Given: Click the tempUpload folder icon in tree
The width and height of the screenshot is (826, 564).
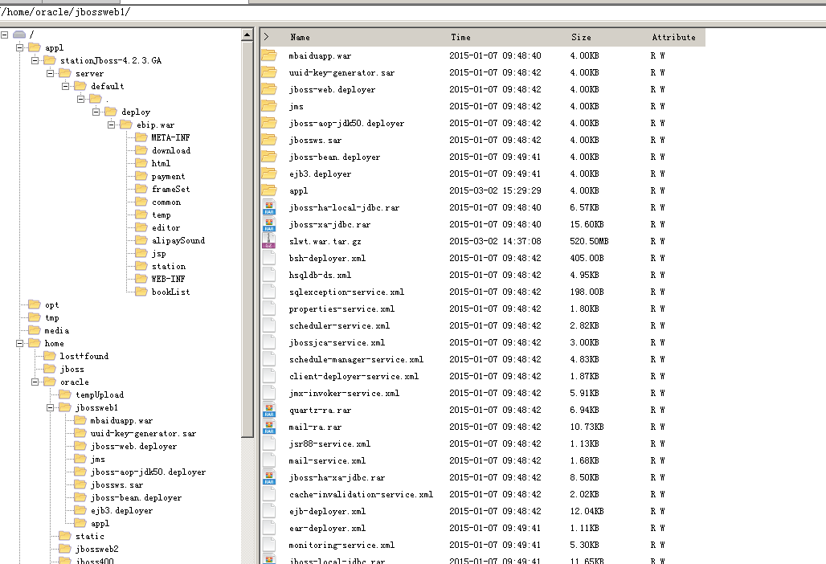Looking at the screenshot, I should [x=65, y=394].
